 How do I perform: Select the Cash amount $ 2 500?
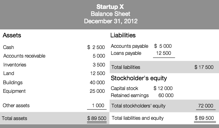96,47
